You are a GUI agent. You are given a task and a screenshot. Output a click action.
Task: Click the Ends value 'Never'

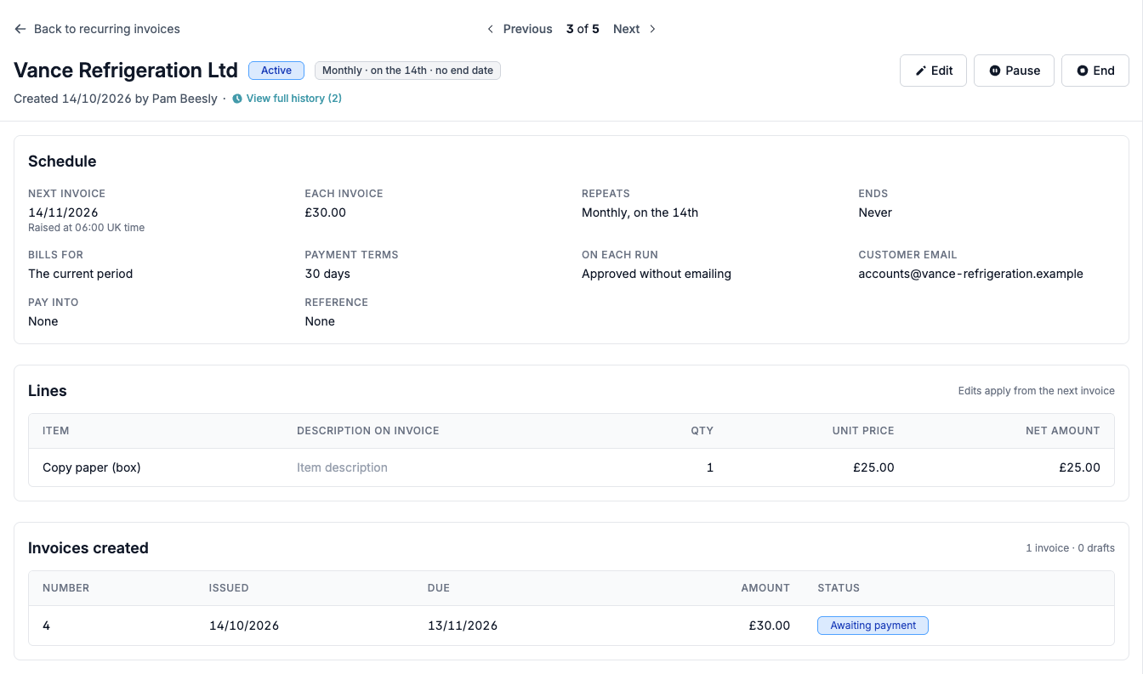click(875, 212)
